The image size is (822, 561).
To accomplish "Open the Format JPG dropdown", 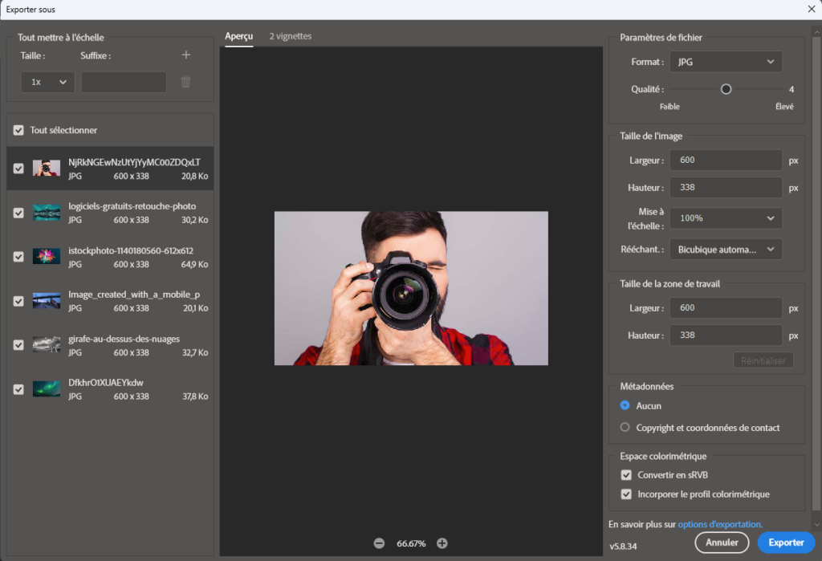I will point(726,62).
